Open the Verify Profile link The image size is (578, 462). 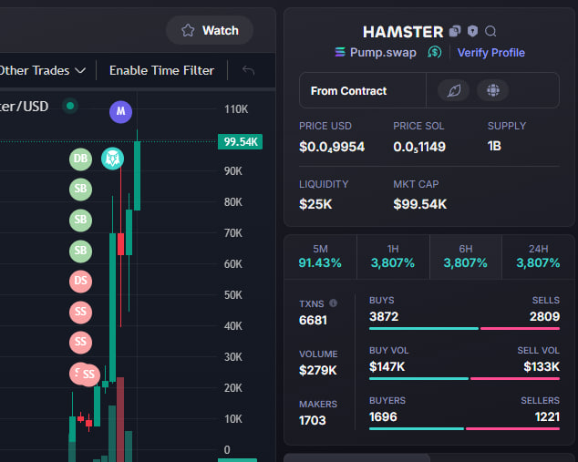491,53
